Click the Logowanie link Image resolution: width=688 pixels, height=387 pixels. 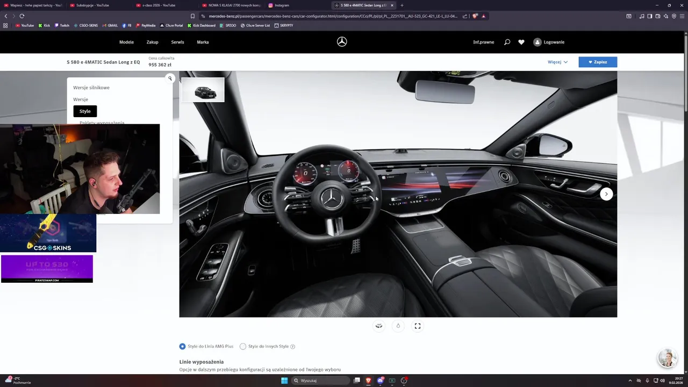point(554,42)
